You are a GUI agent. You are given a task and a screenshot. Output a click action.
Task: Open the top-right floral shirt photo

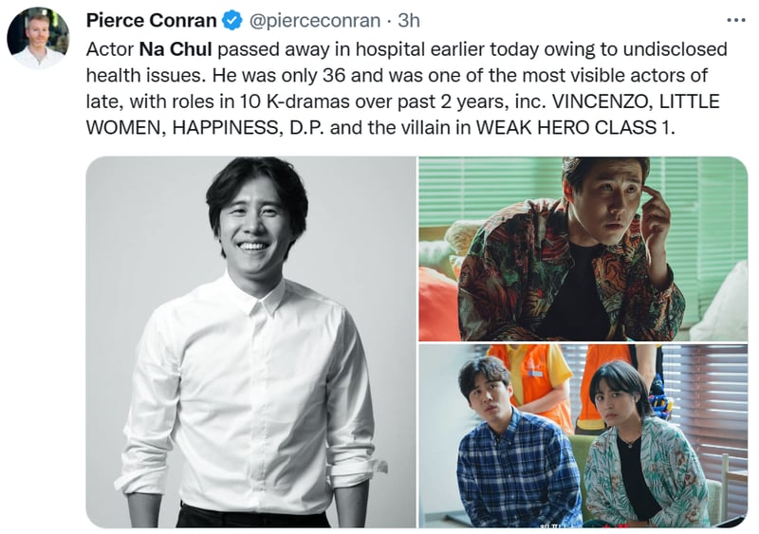583,249
